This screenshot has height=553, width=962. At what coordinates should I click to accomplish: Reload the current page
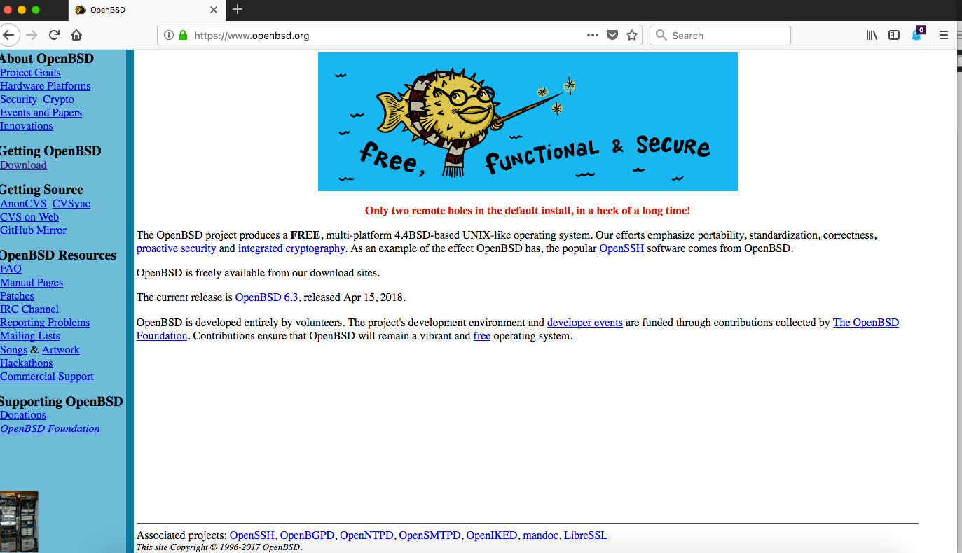(54, 35)
